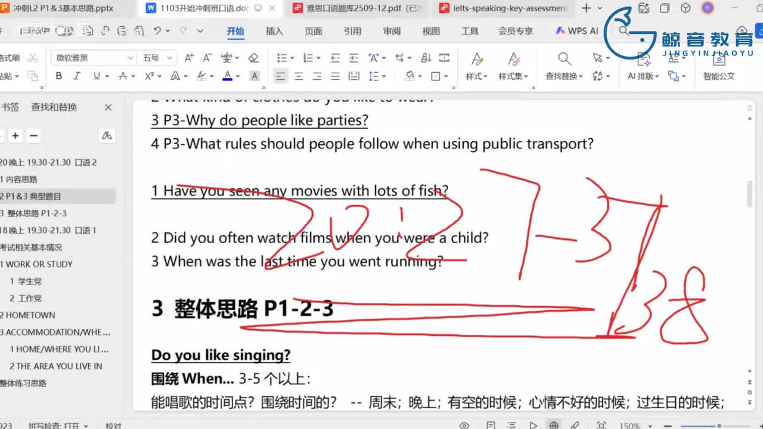This screenshot has width=763, height=429.
Task: Go to '2 THE AREA YOU LIVE IN' outline item
Action: pyautogui.click(x=57, y=366)
